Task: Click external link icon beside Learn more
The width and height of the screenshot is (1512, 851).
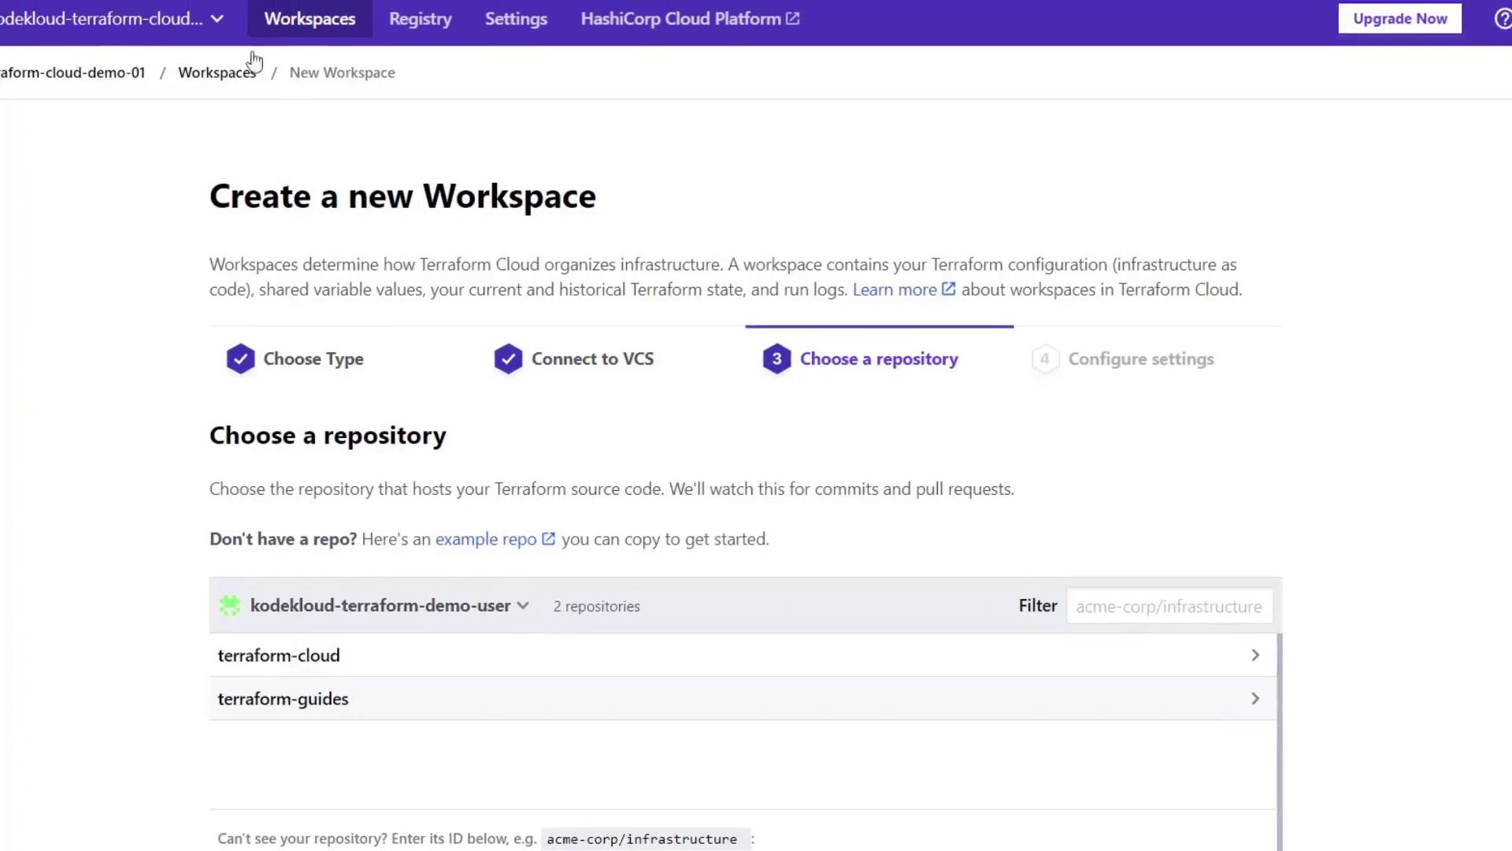Action: coord(949,290)
